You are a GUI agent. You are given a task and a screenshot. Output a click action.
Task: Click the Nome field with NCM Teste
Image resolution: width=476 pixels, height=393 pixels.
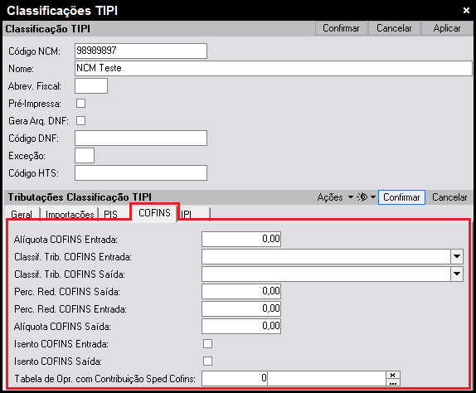274,68
